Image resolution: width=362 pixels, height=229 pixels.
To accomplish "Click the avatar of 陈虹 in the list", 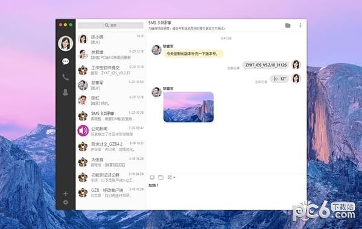I will pyautogui.click(x=83, y=101).
